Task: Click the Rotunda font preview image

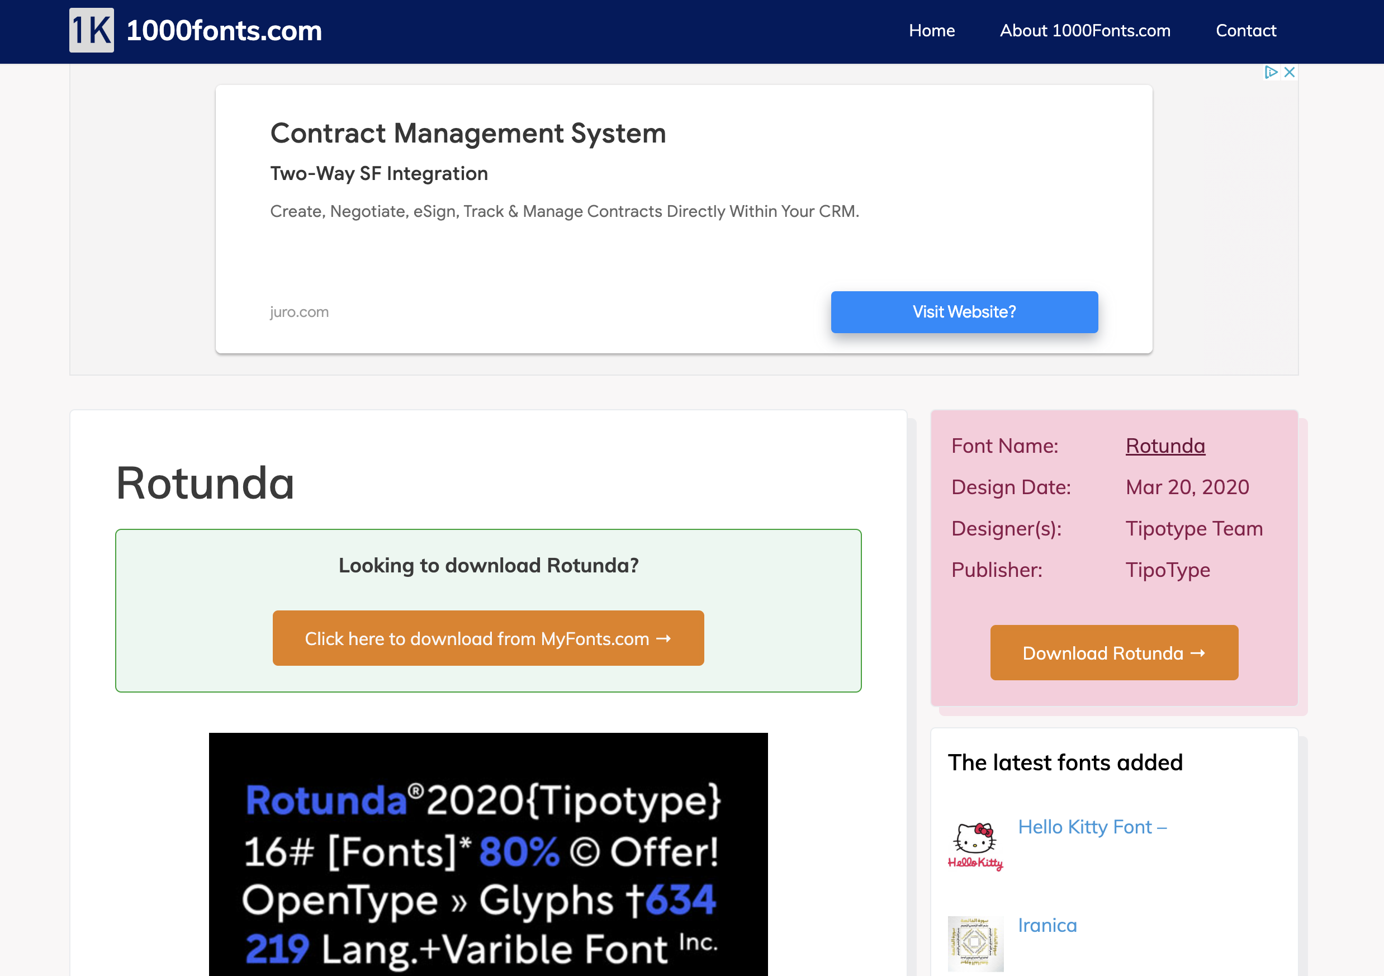Action: click(x=489, y=854)
